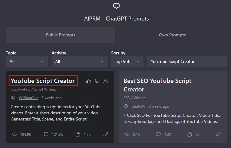Select the YouTube Script Creator prompt title
The image size is (231, 148).
tap(43, 81)
